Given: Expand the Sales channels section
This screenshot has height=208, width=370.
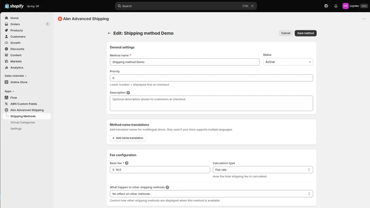Looking at the screenshot, I should tap(16, 76).
